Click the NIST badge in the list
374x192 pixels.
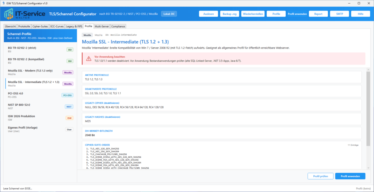click(69, 107)
